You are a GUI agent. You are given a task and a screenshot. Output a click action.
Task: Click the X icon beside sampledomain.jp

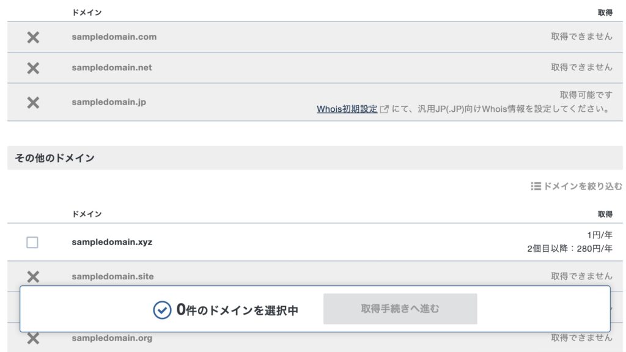tap(33, 103)
